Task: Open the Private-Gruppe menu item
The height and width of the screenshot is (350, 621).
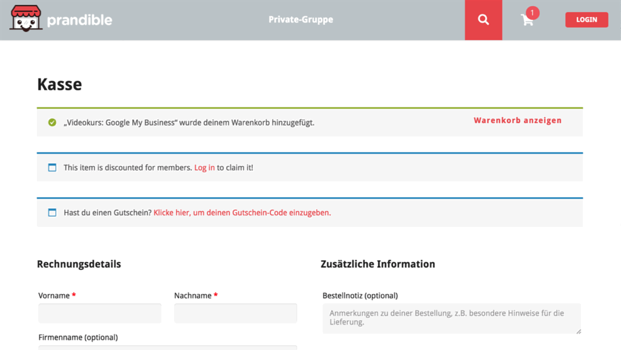Action: click(301, 19)
